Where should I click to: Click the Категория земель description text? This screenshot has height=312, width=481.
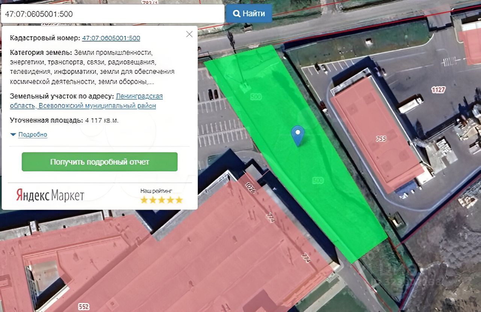click(x=92, y=67)
